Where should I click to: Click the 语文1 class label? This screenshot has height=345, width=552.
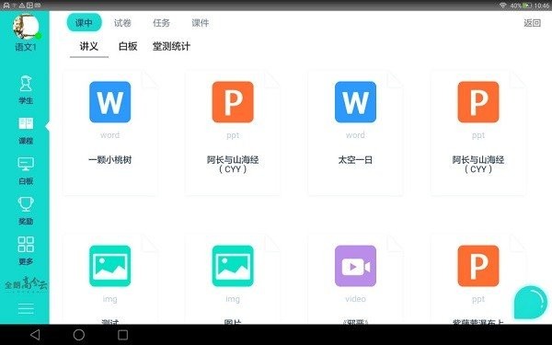point(26,47)
